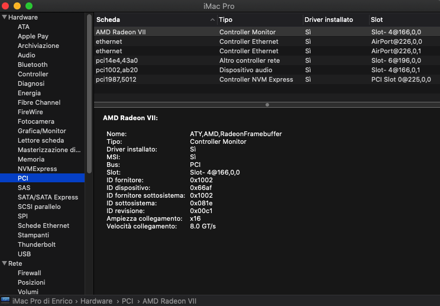Image resolution: width=440 pixels, height=306 pixels.
Task: Sort by the Scheda column header
Action: (x=108, y=20)
